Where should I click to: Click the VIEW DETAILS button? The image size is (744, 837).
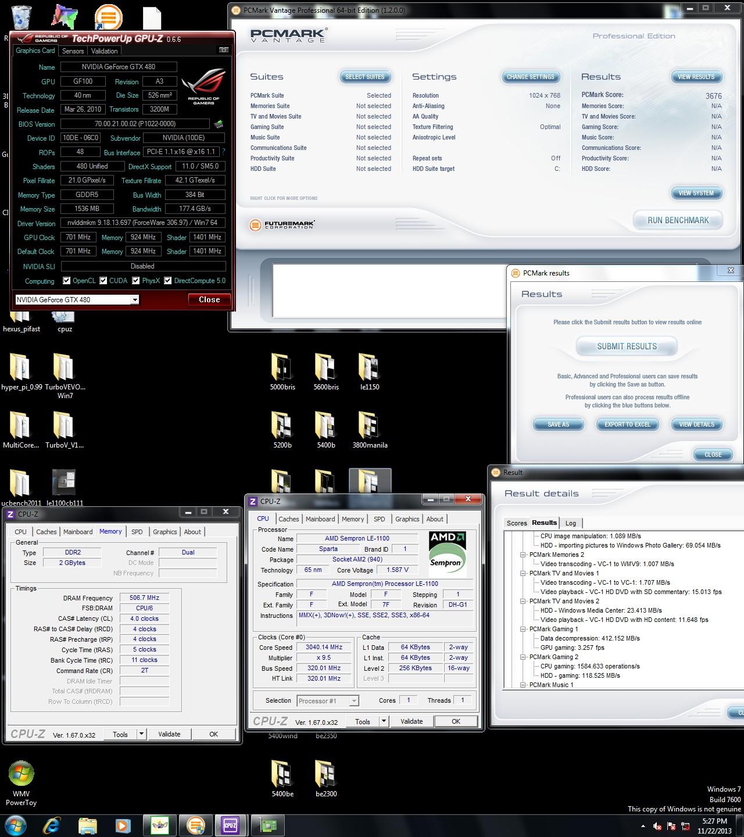pos(697,424)
